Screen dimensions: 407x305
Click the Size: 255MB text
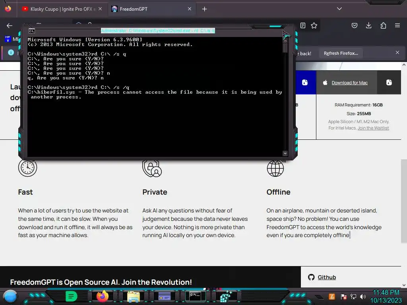359,114
